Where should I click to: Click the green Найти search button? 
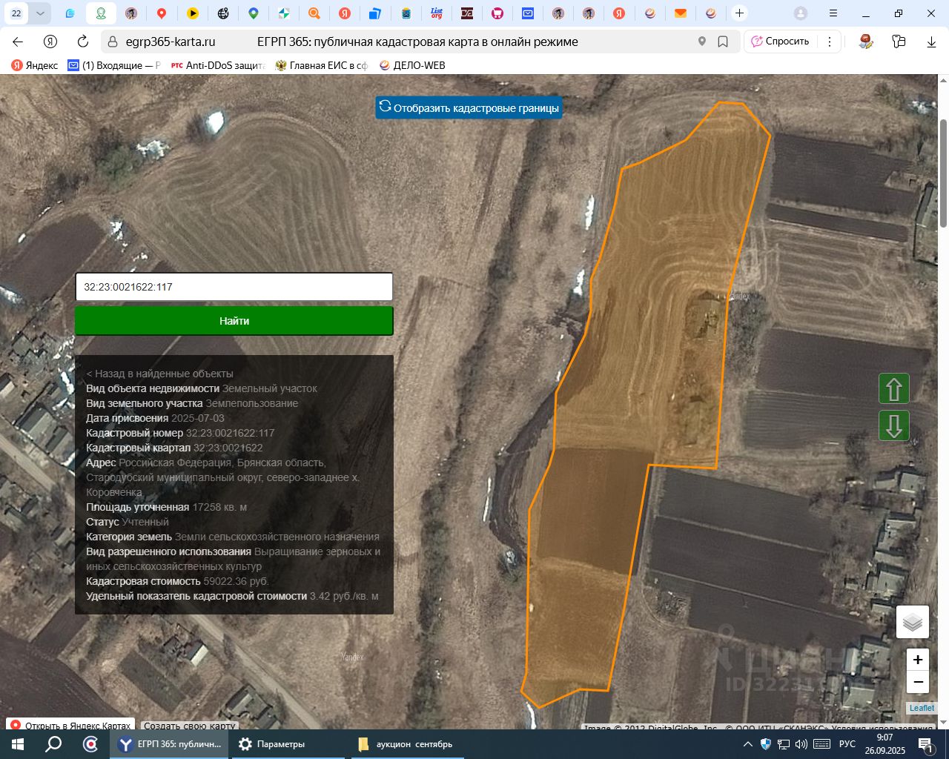[234, 321]
